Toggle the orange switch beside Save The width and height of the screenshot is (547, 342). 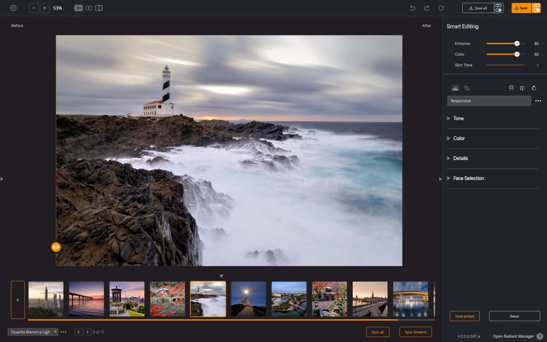(536, 8)
